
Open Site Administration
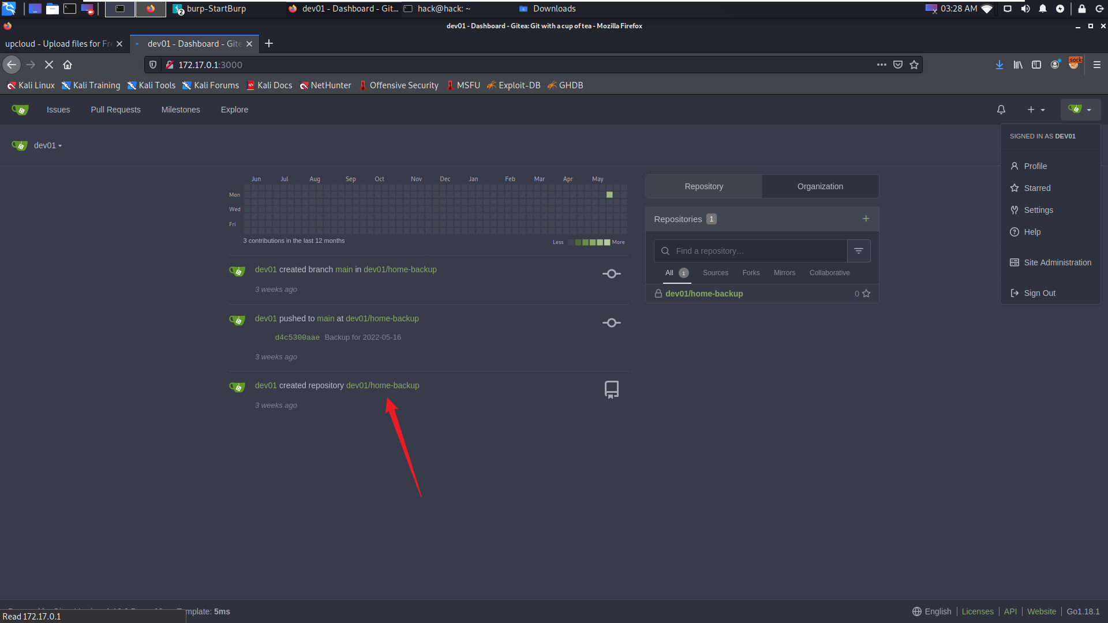(1050, 262)
